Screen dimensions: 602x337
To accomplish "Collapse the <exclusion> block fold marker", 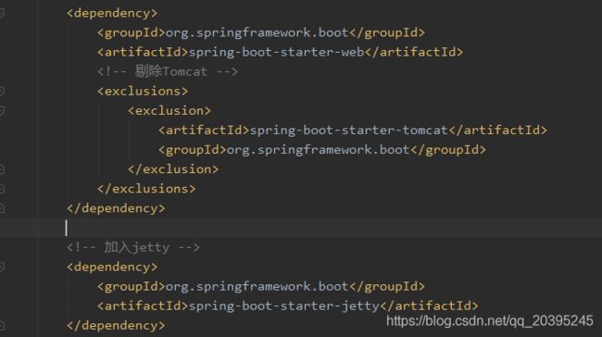I will (x=2, y=111).
